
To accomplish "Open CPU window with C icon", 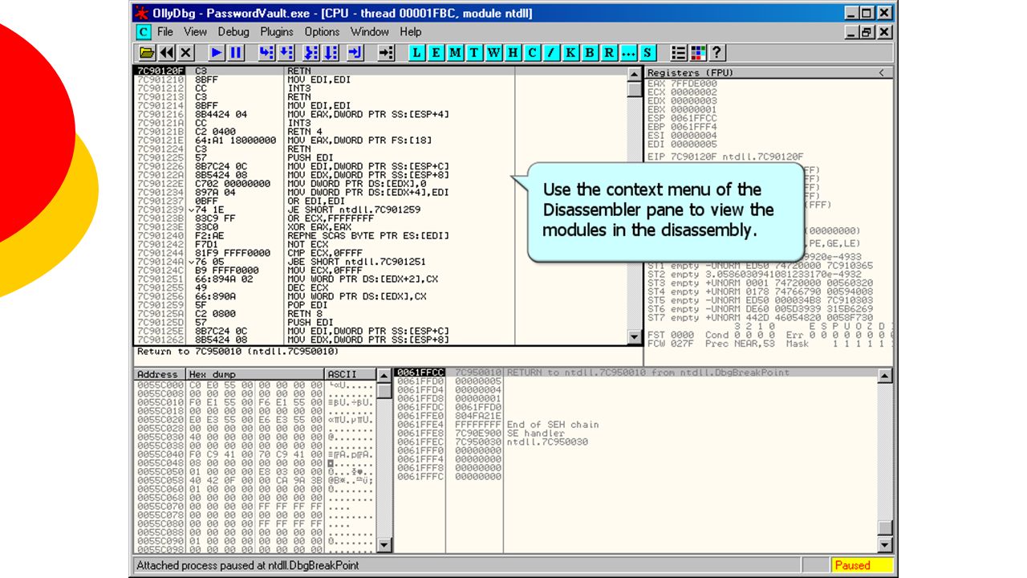I will point(533,53).
